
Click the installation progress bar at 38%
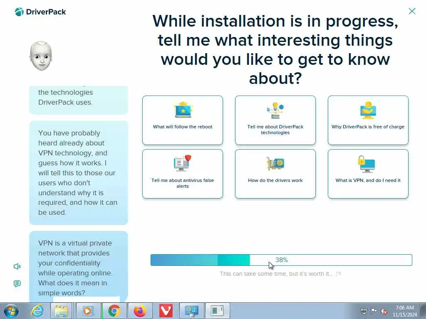[281, 260]
